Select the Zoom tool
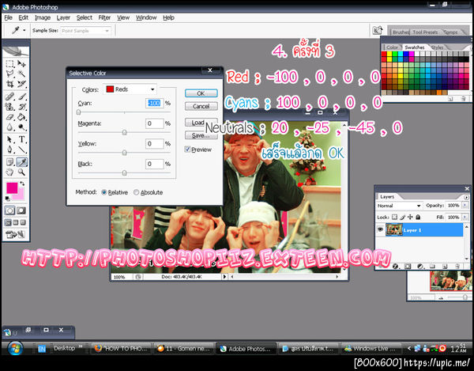 tap(21, 172)
